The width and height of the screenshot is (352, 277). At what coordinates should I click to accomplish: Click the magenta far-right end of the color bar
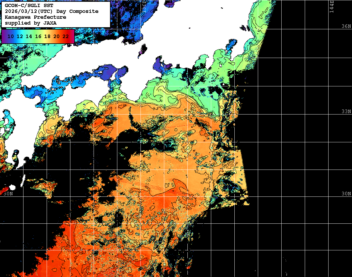(x=73, y=36)
